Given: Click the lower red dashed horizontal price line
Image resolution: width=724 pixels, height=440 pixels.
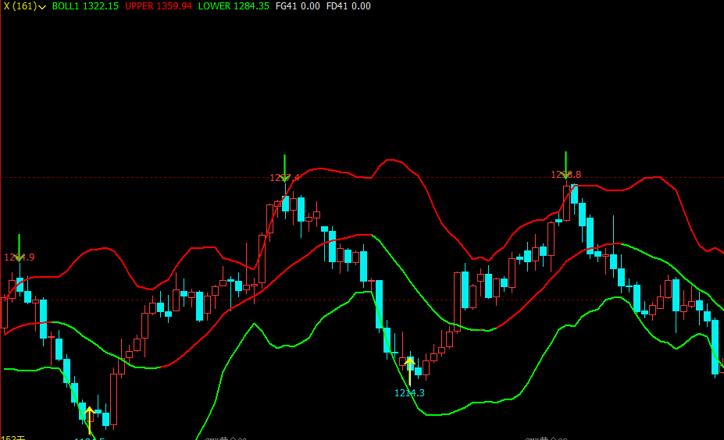Looking at the screenshot, I should (x=362, y=300).
